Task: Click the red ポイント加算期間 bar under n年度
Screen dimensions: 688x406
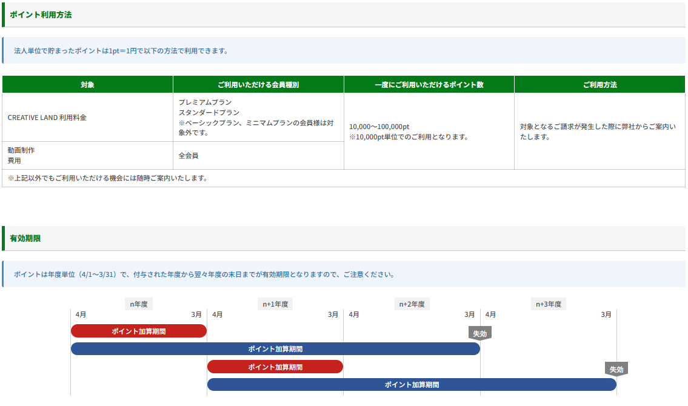Action: [138, 331]
